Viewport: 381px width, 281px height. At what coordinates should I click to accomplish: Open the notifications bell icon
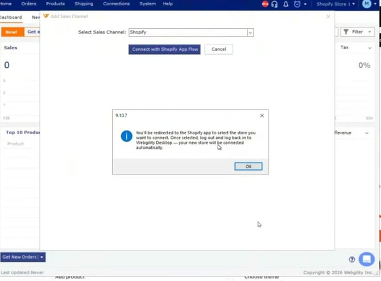click(285, 4)
